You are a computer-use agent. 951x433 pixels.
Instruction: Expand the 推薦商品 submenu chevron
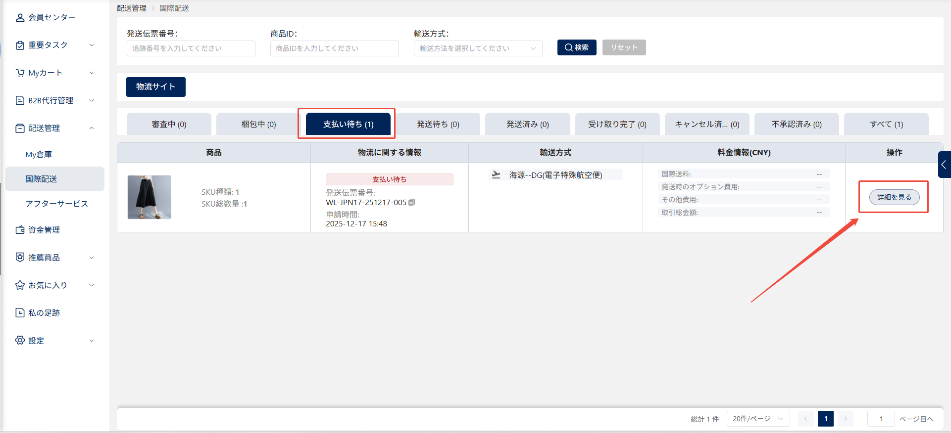[92, 258]
